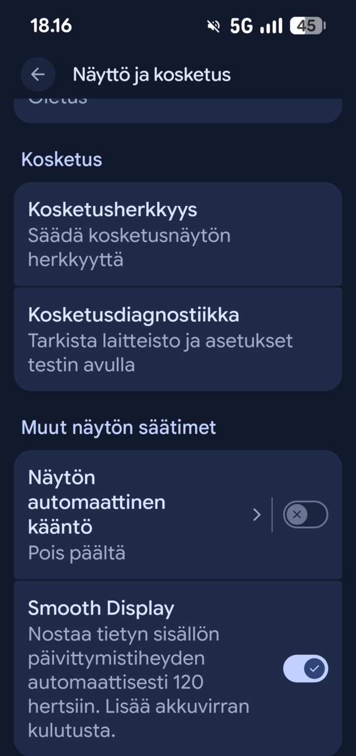This screenshot has width=356, height=756.
Task: Tap the clock showing 18.16
Action: click(52, 26)
